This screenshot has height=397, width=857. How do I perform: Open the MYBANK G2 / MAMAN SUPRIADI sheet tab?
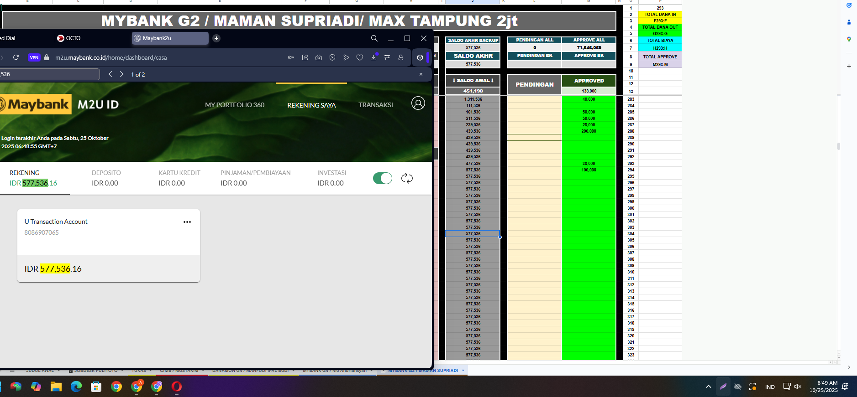[423, 371]
